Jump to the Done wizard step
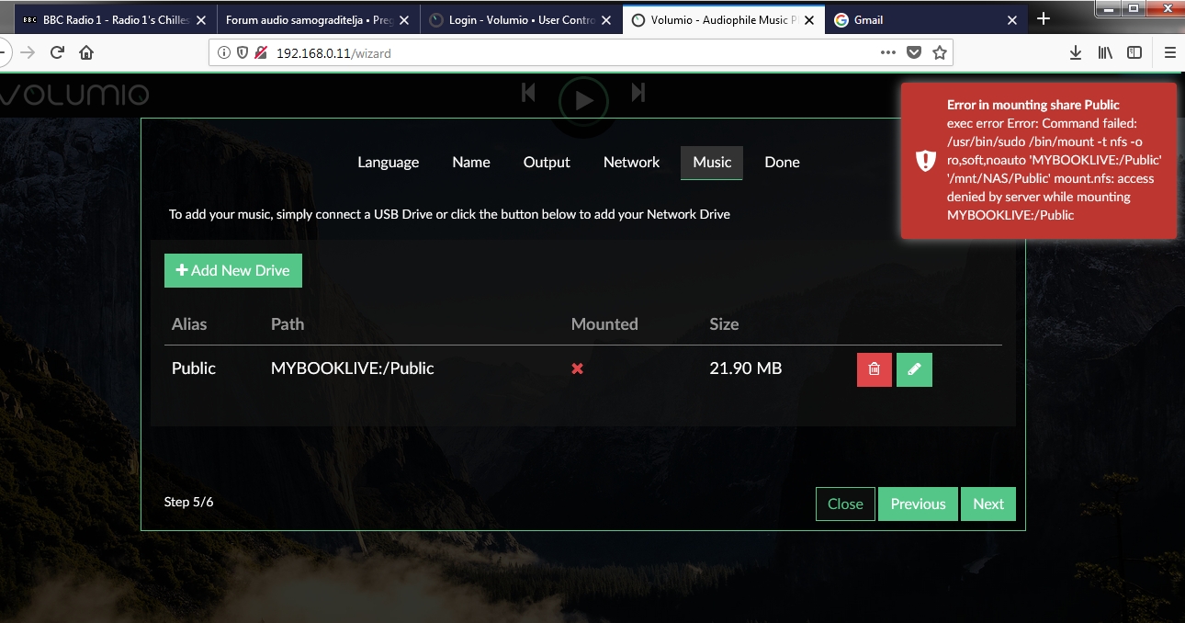The width and height of the screenshot is (1185, 623). tap(782, 163)
